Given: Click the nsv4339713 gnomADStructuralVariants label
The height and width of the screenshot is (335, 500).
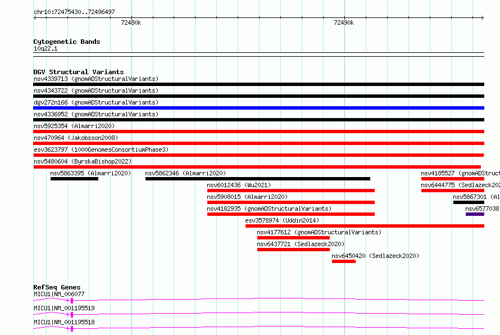Looking at the screenshot, I should [96, 79].
